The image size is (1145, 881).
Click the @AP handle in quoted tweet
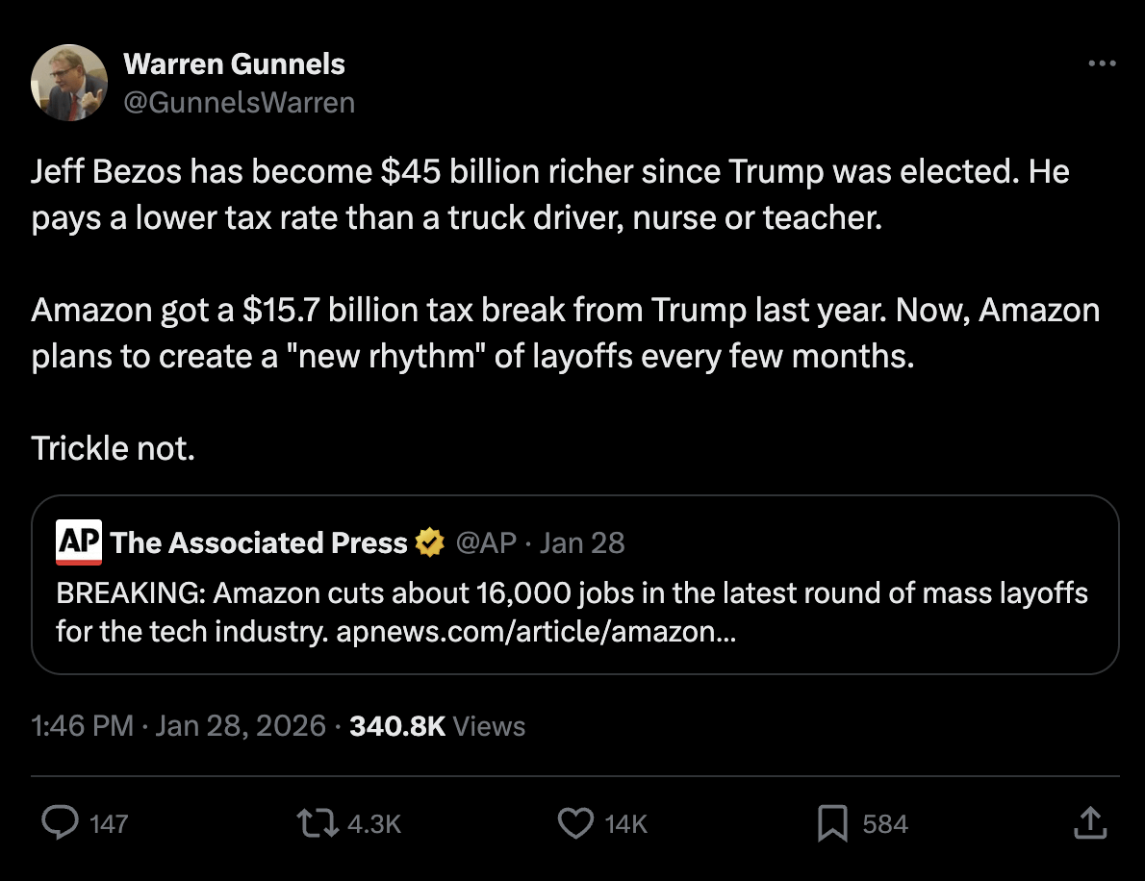[x=485, y=543]
